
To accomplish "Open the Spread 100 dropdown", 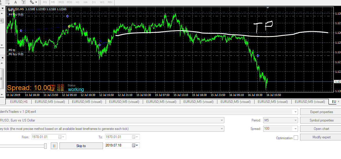I will 295,129.
